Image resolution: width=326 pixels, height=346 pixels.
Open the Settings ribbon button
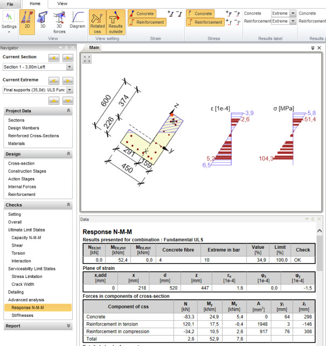[x=9, y=22]
